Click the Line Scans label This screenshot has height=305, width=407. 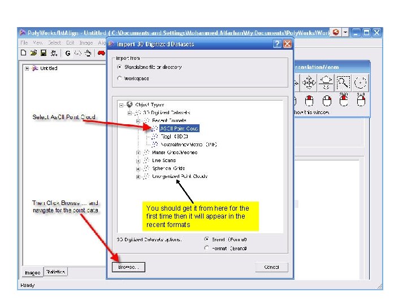pyautogui.click(x=164, y=160)
